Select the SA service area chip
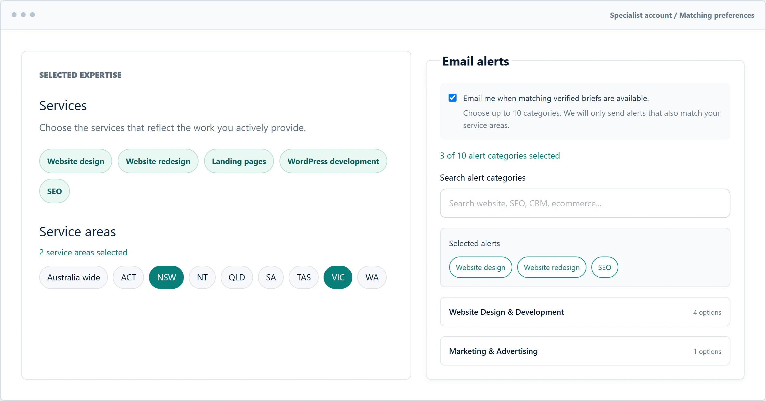The width and height of the screenshot is (766, 401). [x=271, y=277]
